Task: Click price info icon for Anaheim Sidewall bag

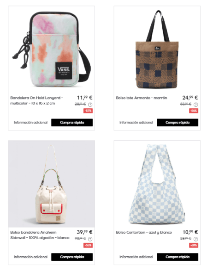Action: pyautogui.click(x=90, y=239)
